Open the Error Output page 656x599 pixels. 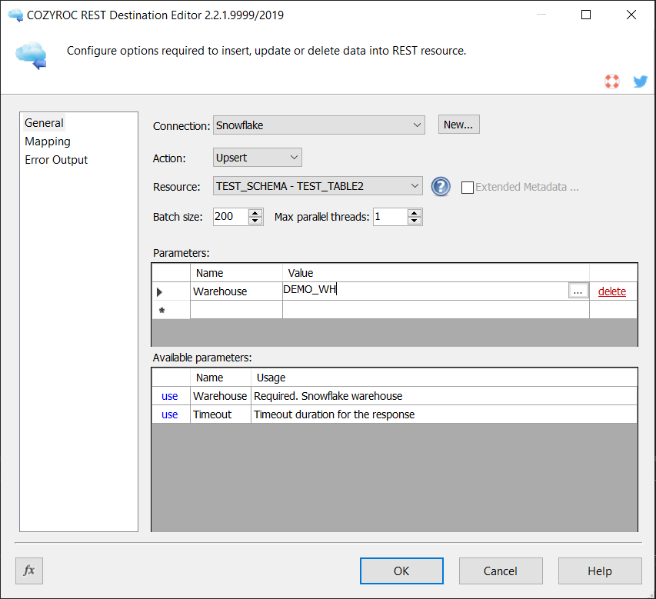56,160
